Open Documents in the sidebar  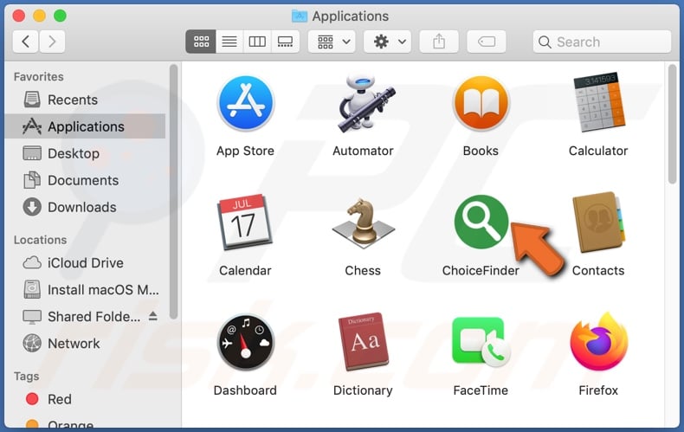point(85,180)
